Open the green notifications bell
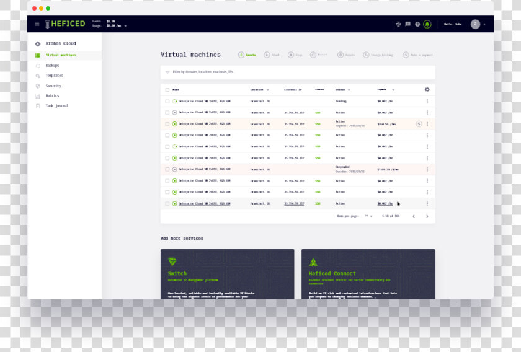 coord(427,24)
